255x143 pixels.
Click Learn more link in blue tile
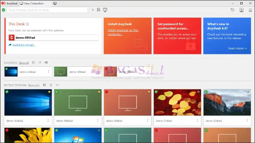(x=237, y=48)
